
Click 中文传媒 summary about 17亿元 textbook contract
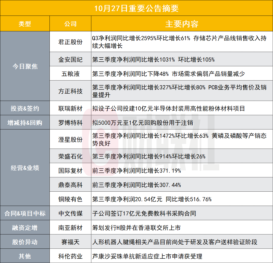click(x=144, y=213)
